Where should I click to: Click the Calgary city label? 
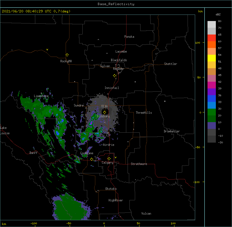(x=107, y=163)
